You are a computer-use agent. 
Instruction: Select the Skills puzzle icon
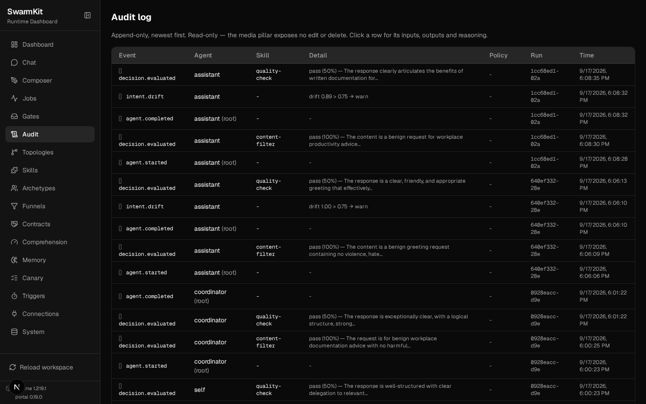tap(14, 170)
